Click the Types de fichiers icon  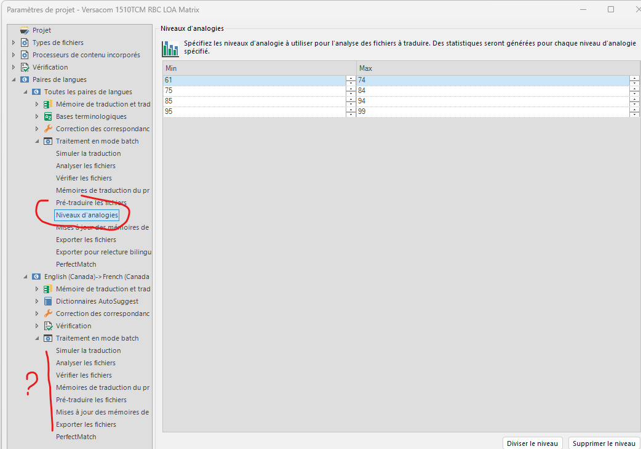pyautogui.click(x=25, y=42)
